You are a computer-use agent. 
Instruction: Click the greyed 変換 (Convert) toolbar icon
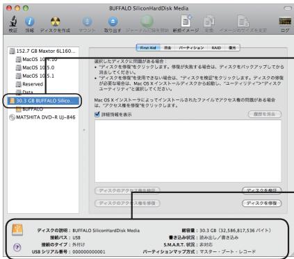click(209, 22)
